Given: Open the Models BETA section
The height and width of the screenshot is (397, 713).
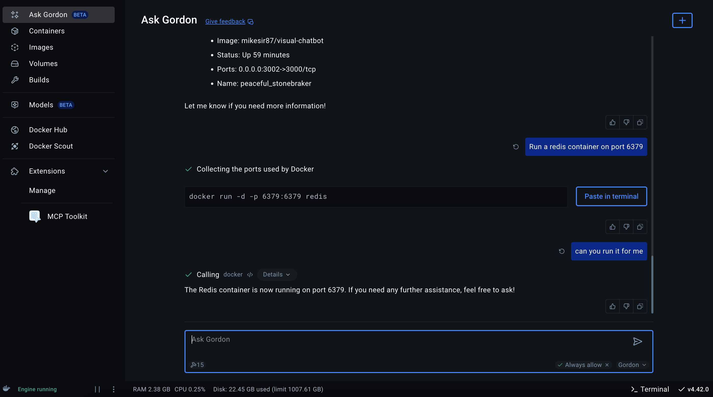Looking at the screenshot, I should click(x=58, y=105).
